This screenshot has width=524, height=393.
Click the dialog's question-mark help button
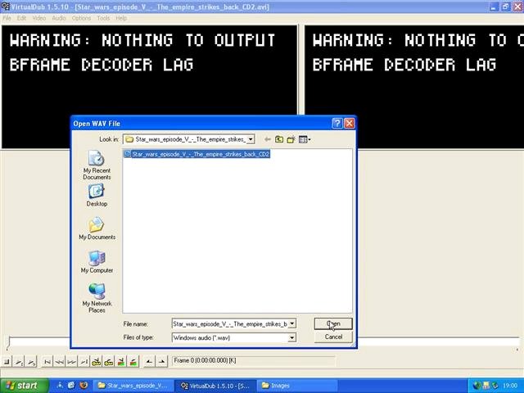(x=337, y=124)
